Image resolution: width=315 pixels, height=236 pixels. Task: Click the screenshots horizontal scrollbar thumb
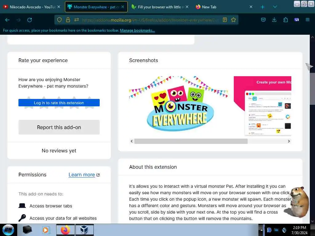click(191, 141)
